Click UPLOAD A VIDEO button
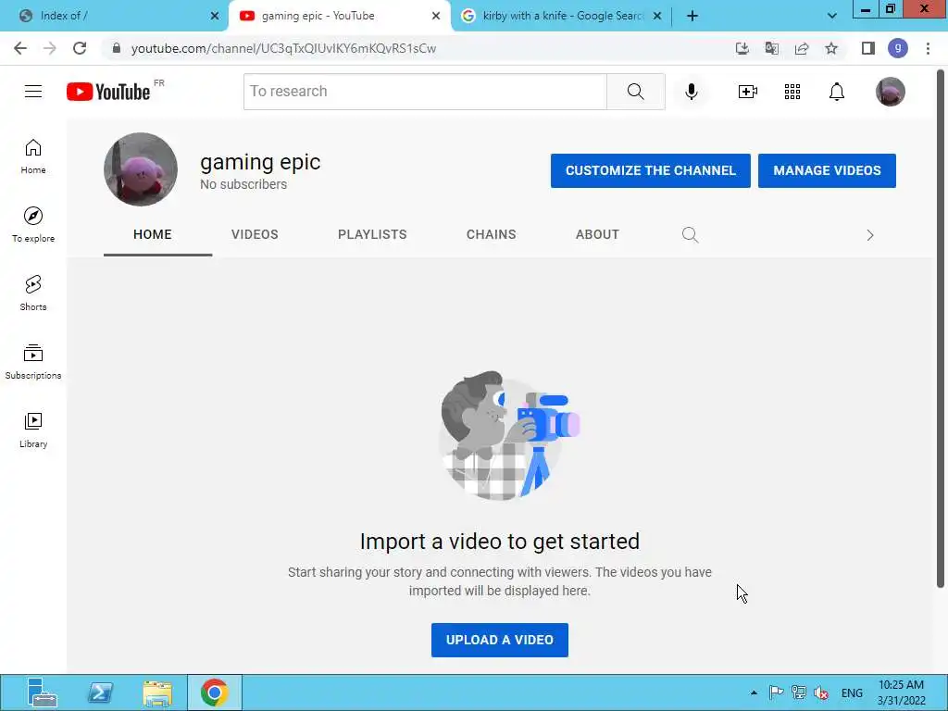The height and width of the screenshot is (711, 948). coord(499,640)
